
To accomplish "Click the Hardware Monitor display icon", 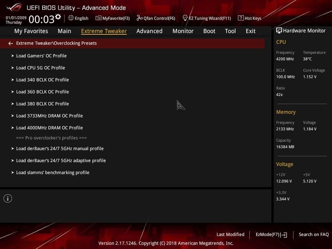I will 279,30.
